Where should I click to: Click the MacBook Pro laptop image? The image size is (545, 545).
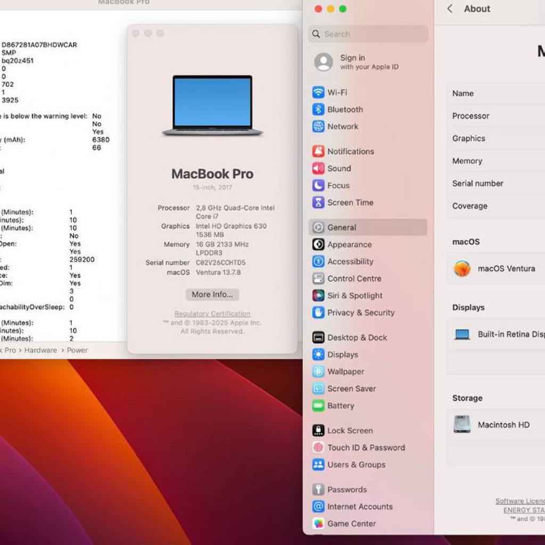tap(212, 105)
